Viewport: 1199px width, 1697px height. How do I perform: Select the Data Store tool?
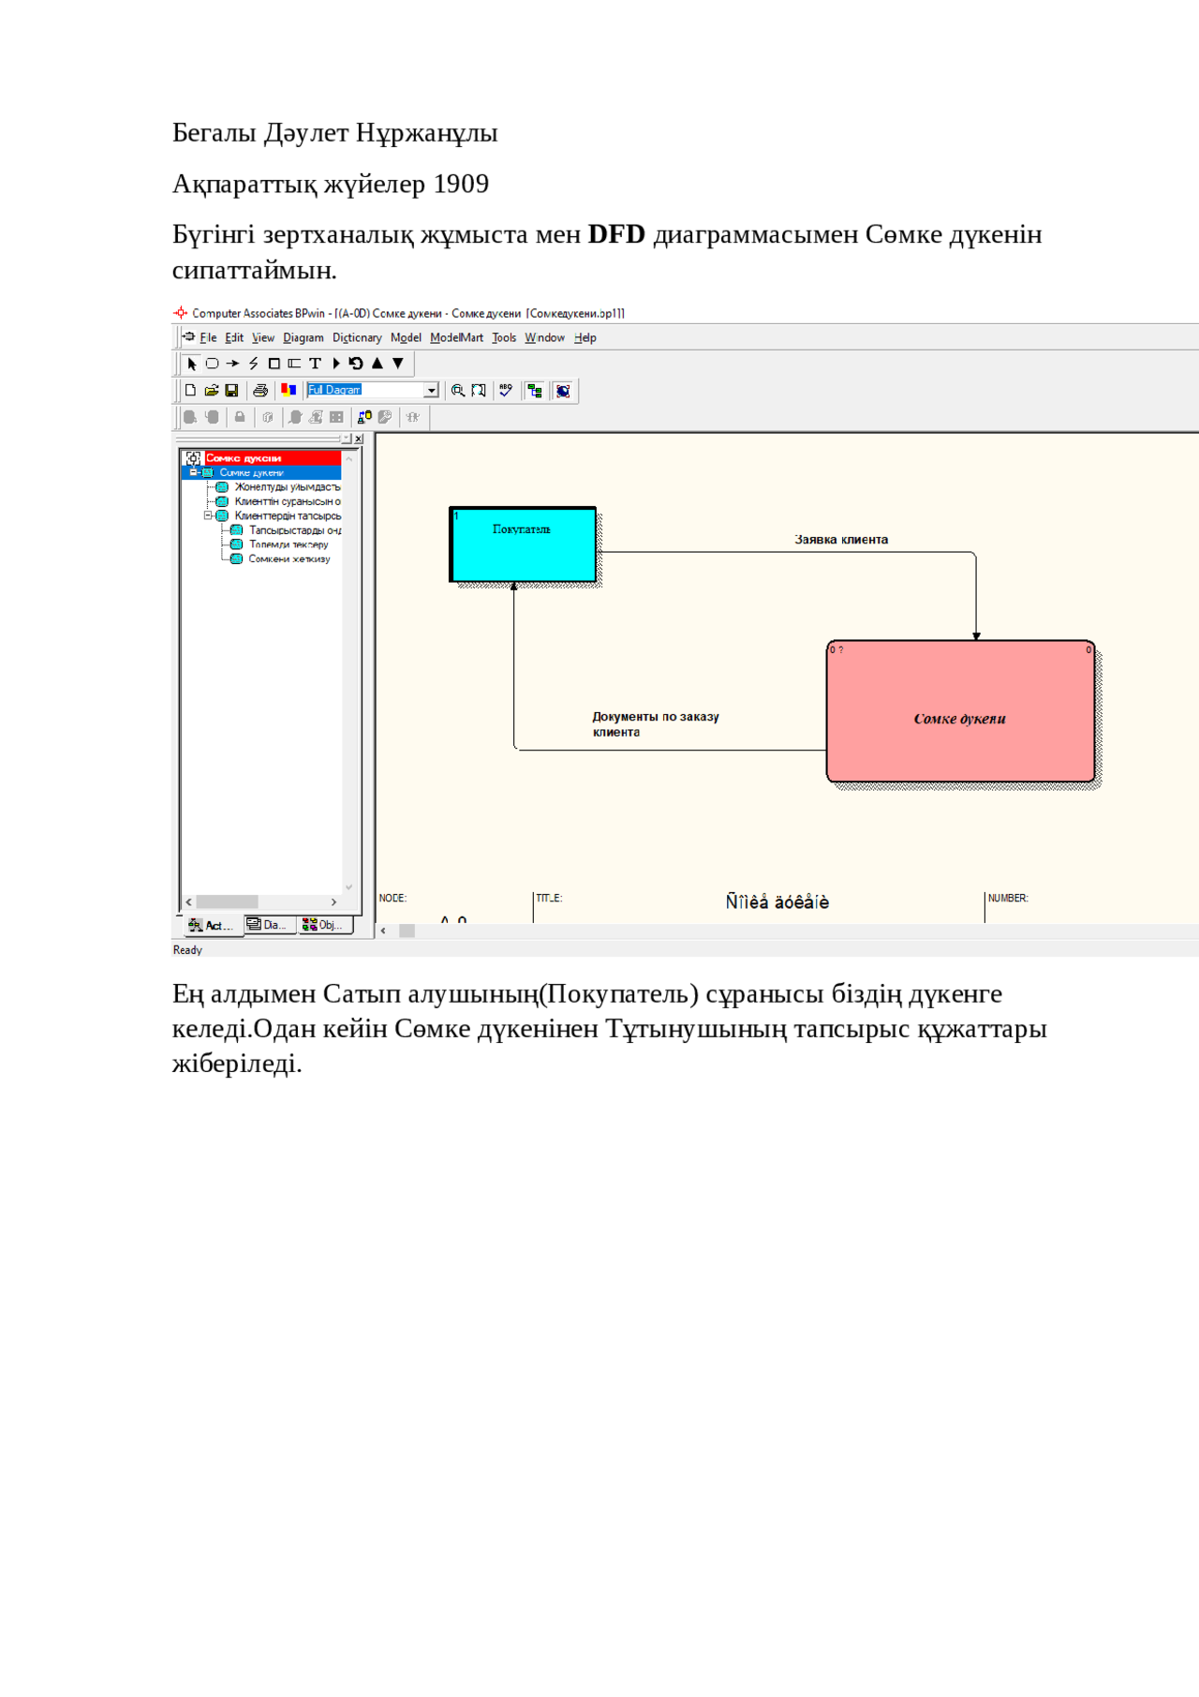[294, 364]
